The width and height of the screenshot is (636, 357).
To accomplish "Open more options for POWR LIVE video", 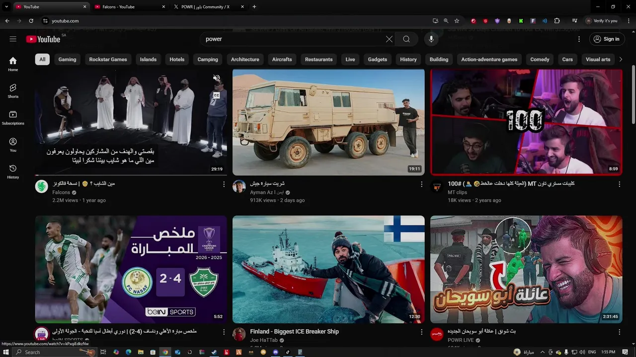I will pyautogui.click(x=619, y=332).
